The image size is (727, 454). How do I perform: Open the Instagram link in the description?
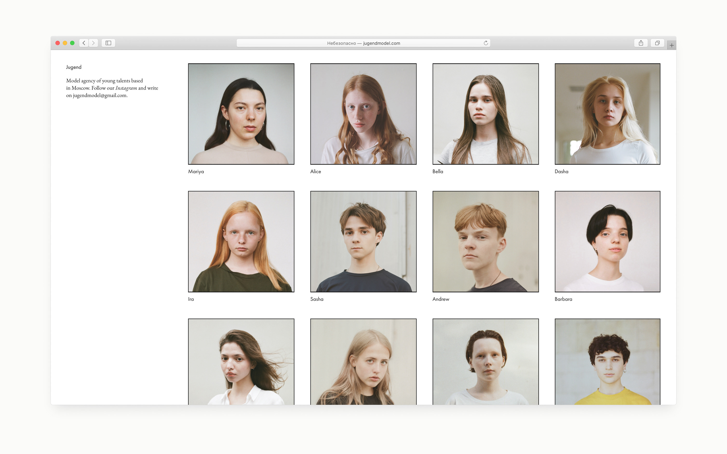click(x=126, y=88)
